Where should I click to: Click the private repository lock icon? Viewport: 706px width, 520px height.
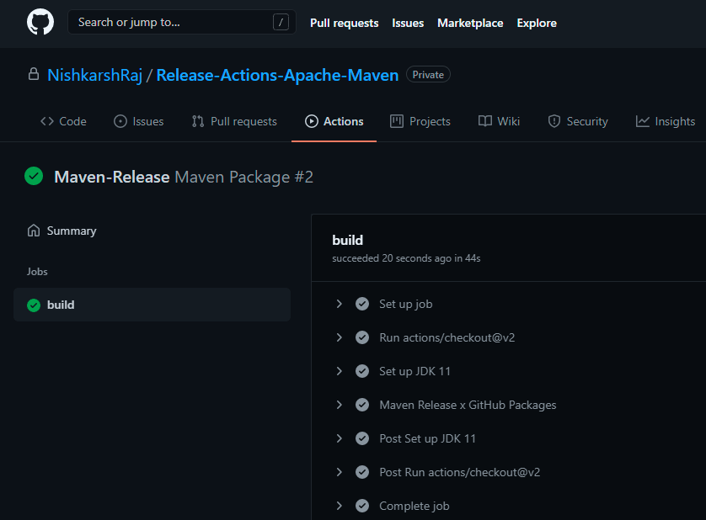34,74
